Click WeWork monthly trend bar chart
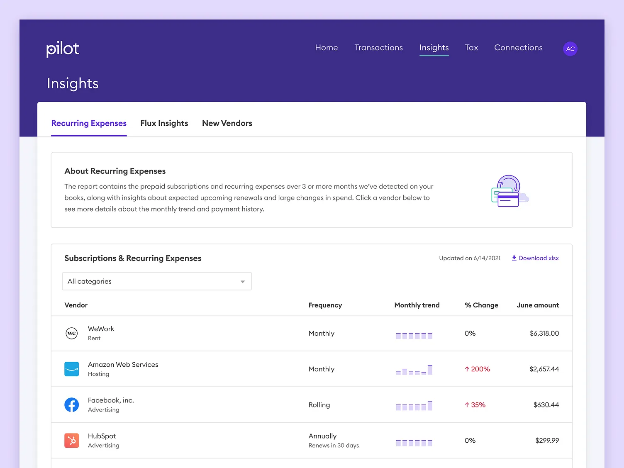 click(414, 335)
